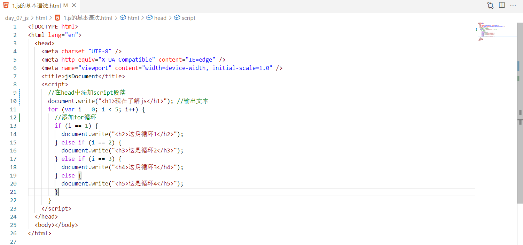The height and width of the screenshot is (245, 523).
Task: Click "<h3>这是循环2</h3>" string
Action: tap(144, 150)
